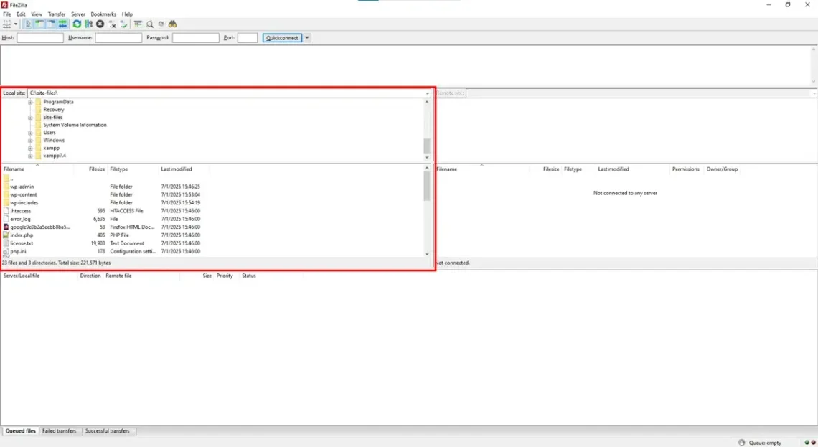Refresh the file and folder listings
This screenshot has width=818, height=447.
click(x=77, y=24)
